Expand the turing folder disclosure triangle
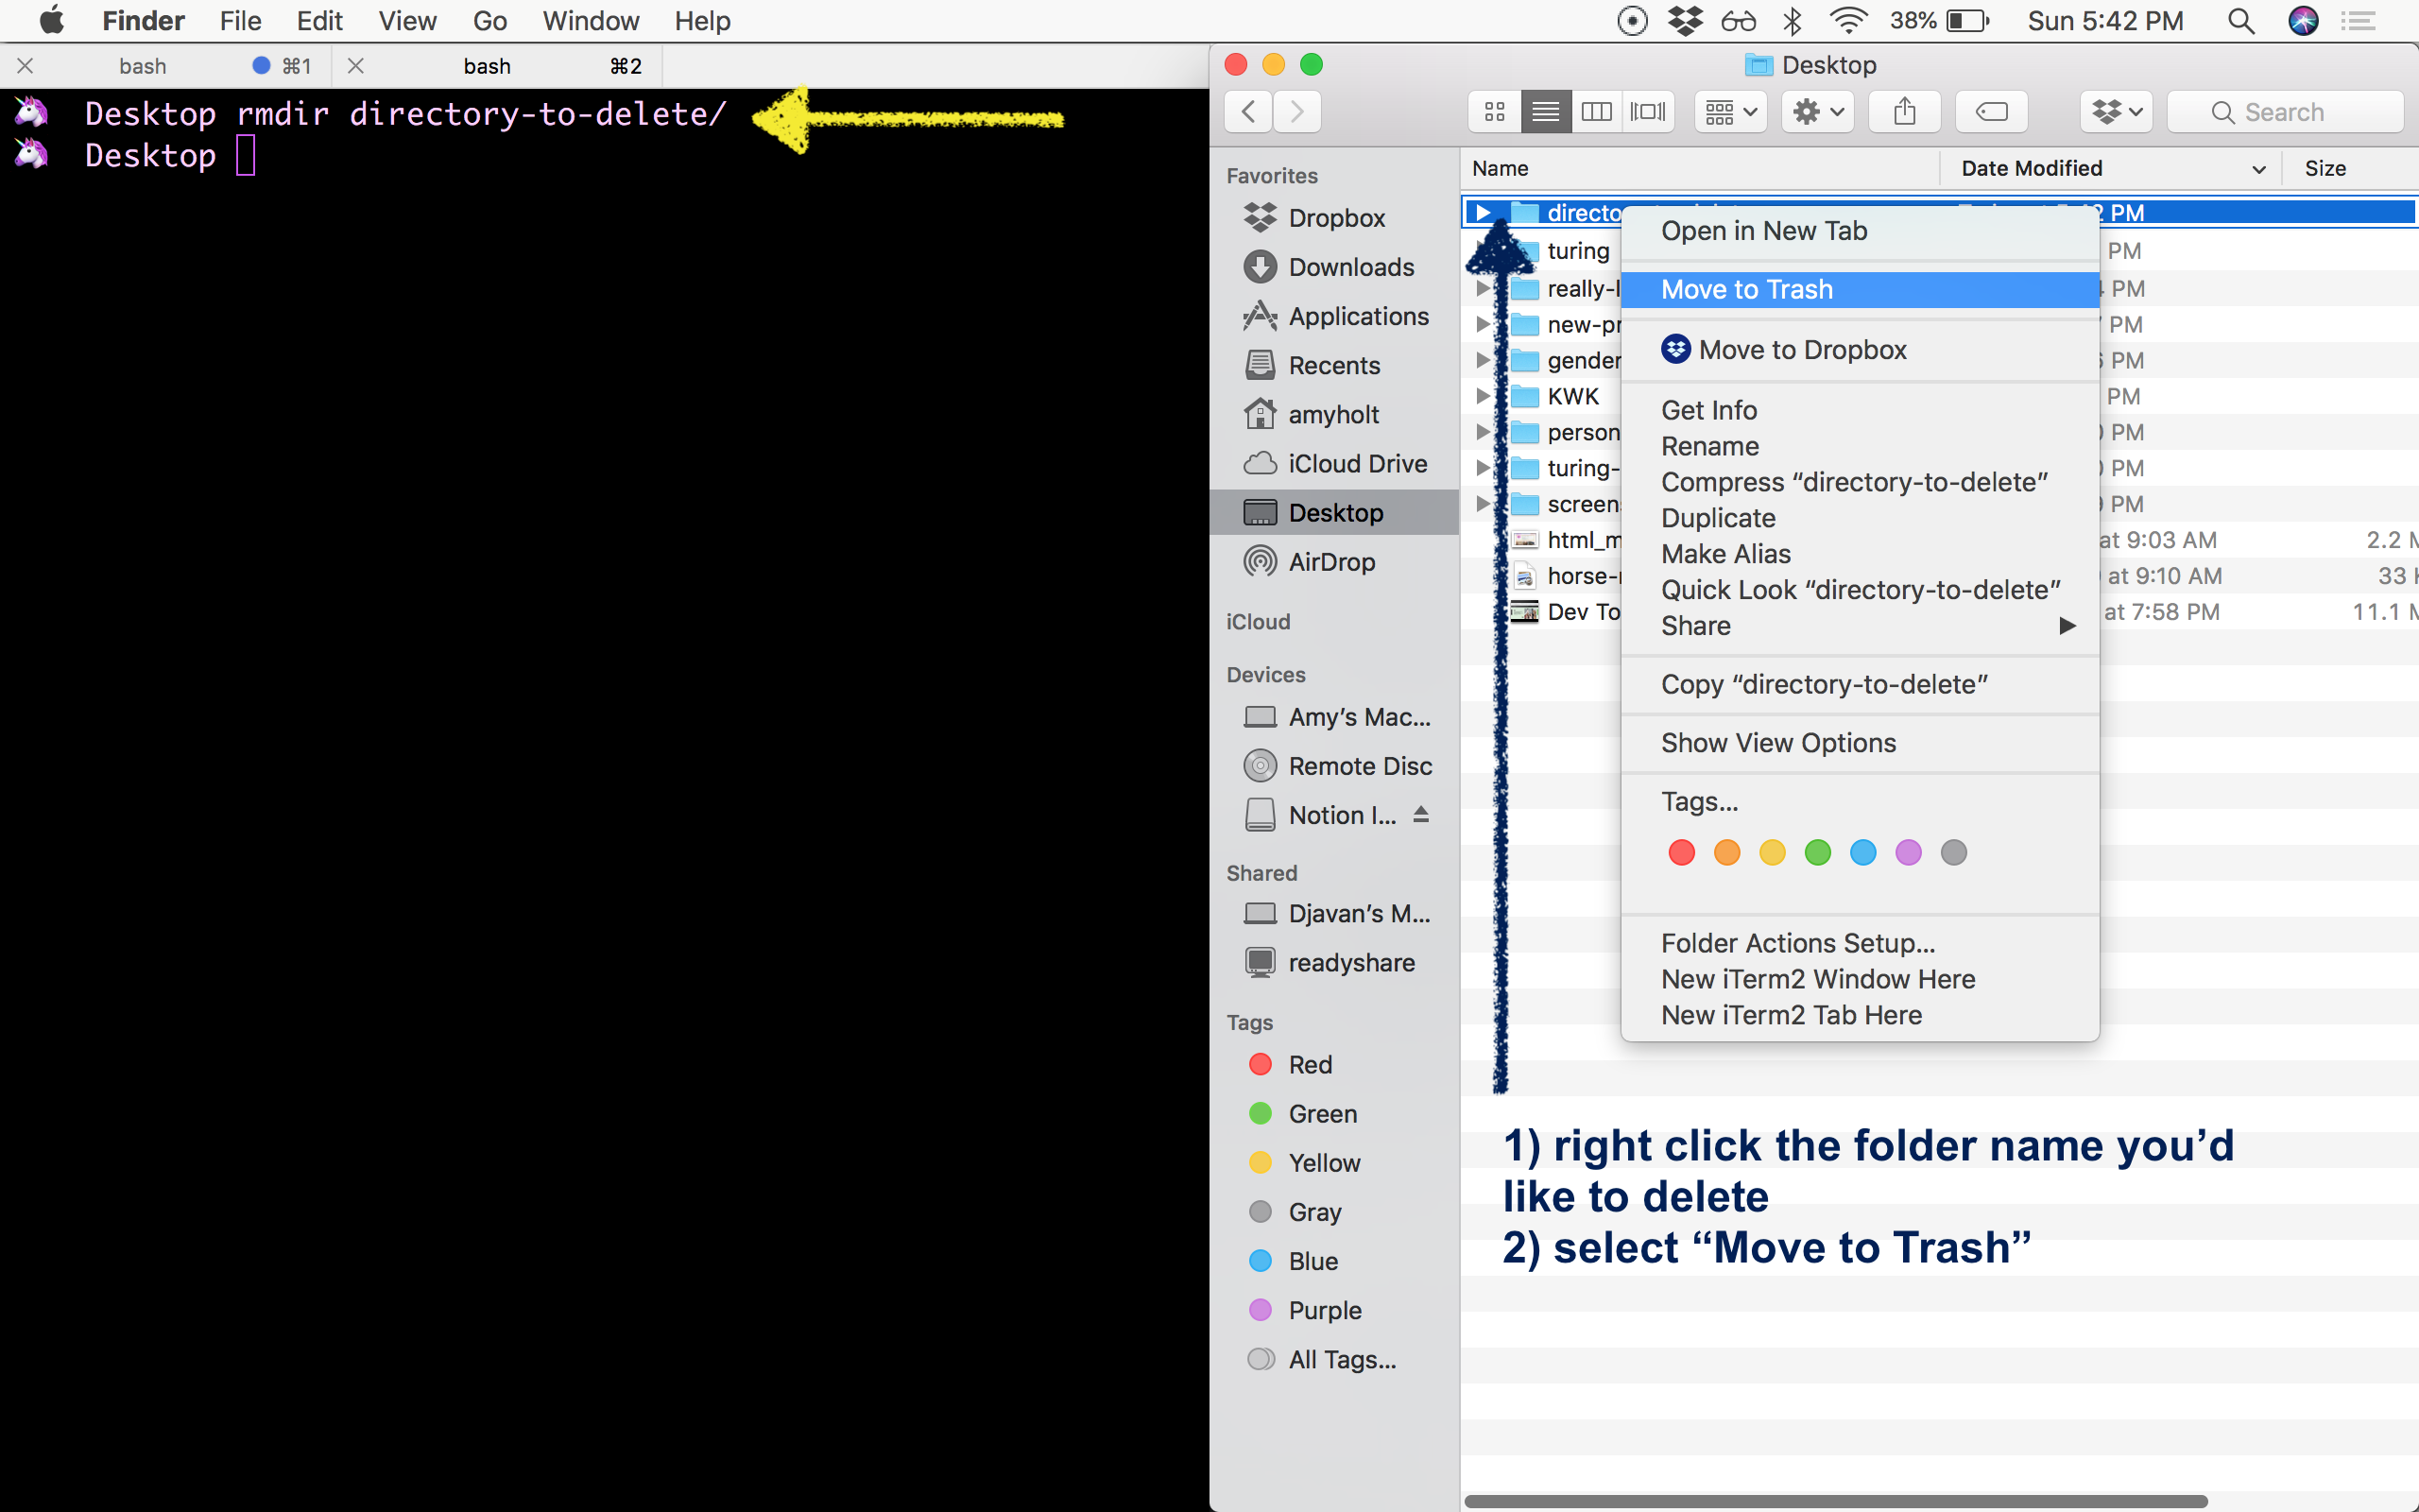Viewport: 2419px width, 1512px height. click(x=1483, y=250)
